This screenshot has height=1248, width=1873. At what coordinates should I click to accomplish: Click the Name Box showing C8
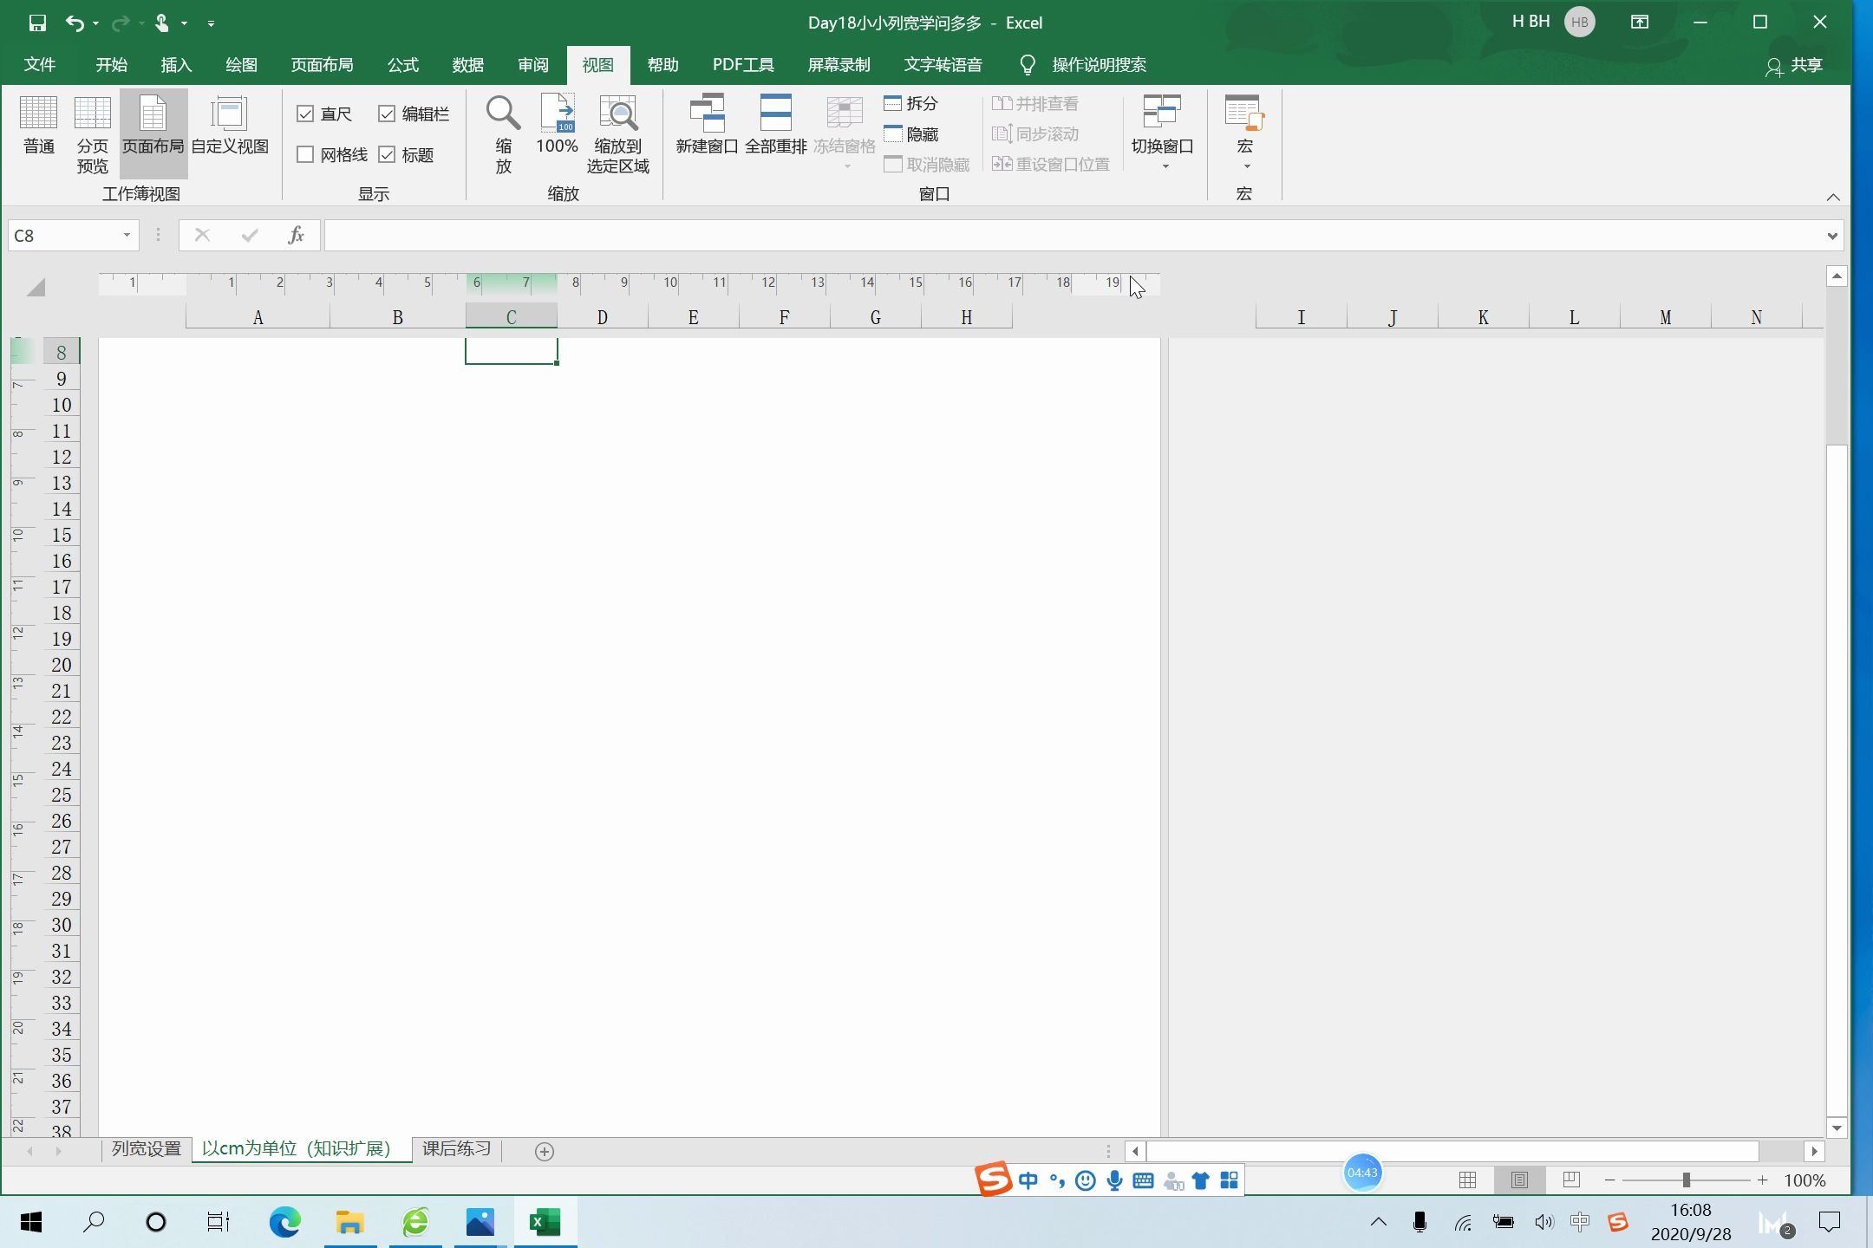[x=62, y=235]
